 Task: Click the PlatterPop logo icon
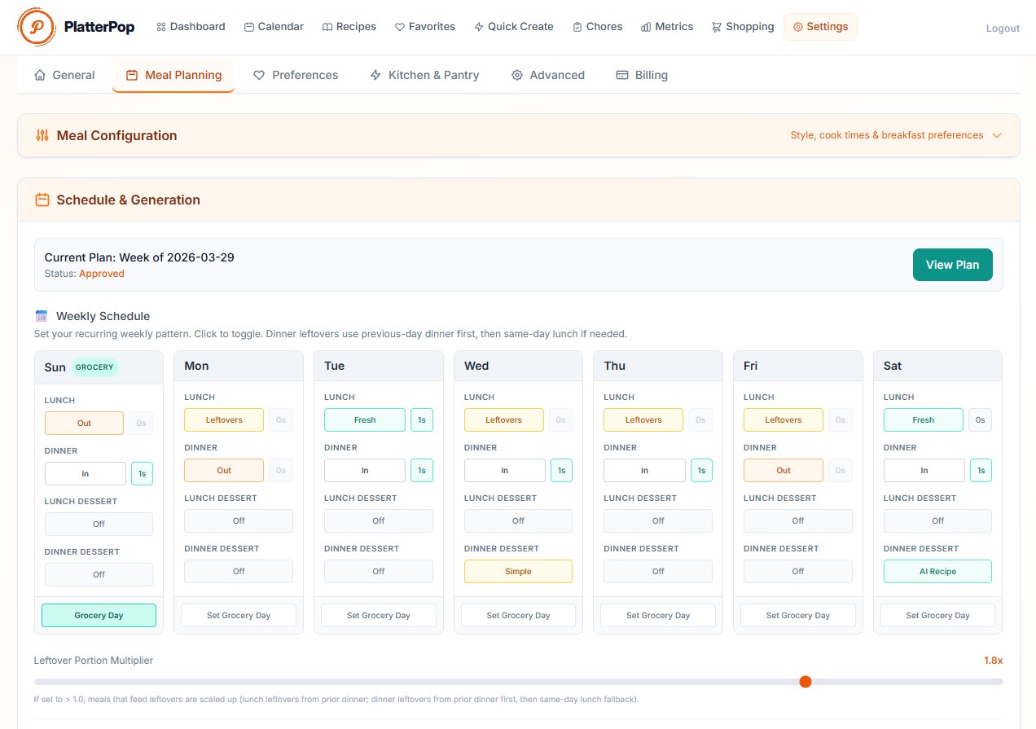point(37,27)
